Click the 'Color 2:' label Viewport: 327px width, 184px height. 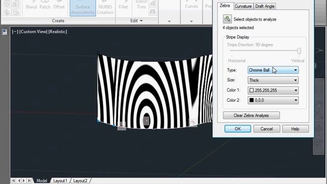(x=233, y=100)
